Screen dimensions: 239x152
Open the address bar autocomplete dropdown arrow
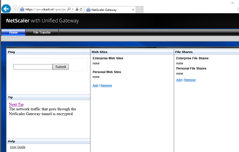tap(73, 9)
